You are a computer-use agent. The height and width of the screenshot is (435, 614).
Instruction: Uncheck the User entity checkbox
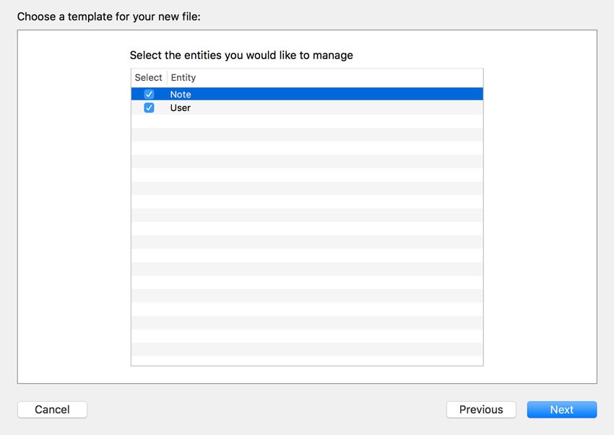pyautogui.click(x=149, y=107)
